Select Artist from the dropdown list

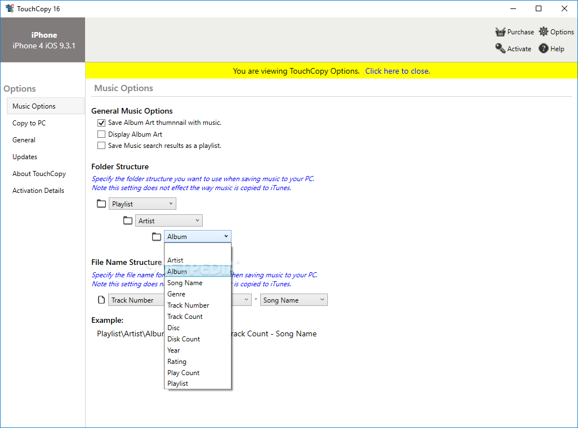[198, 260]
